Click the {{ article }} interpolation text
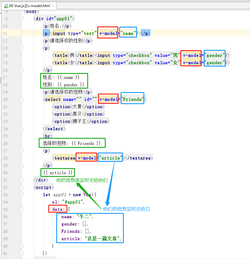The width and height of the screenshot is (250, 259). (x=57, y=173)
